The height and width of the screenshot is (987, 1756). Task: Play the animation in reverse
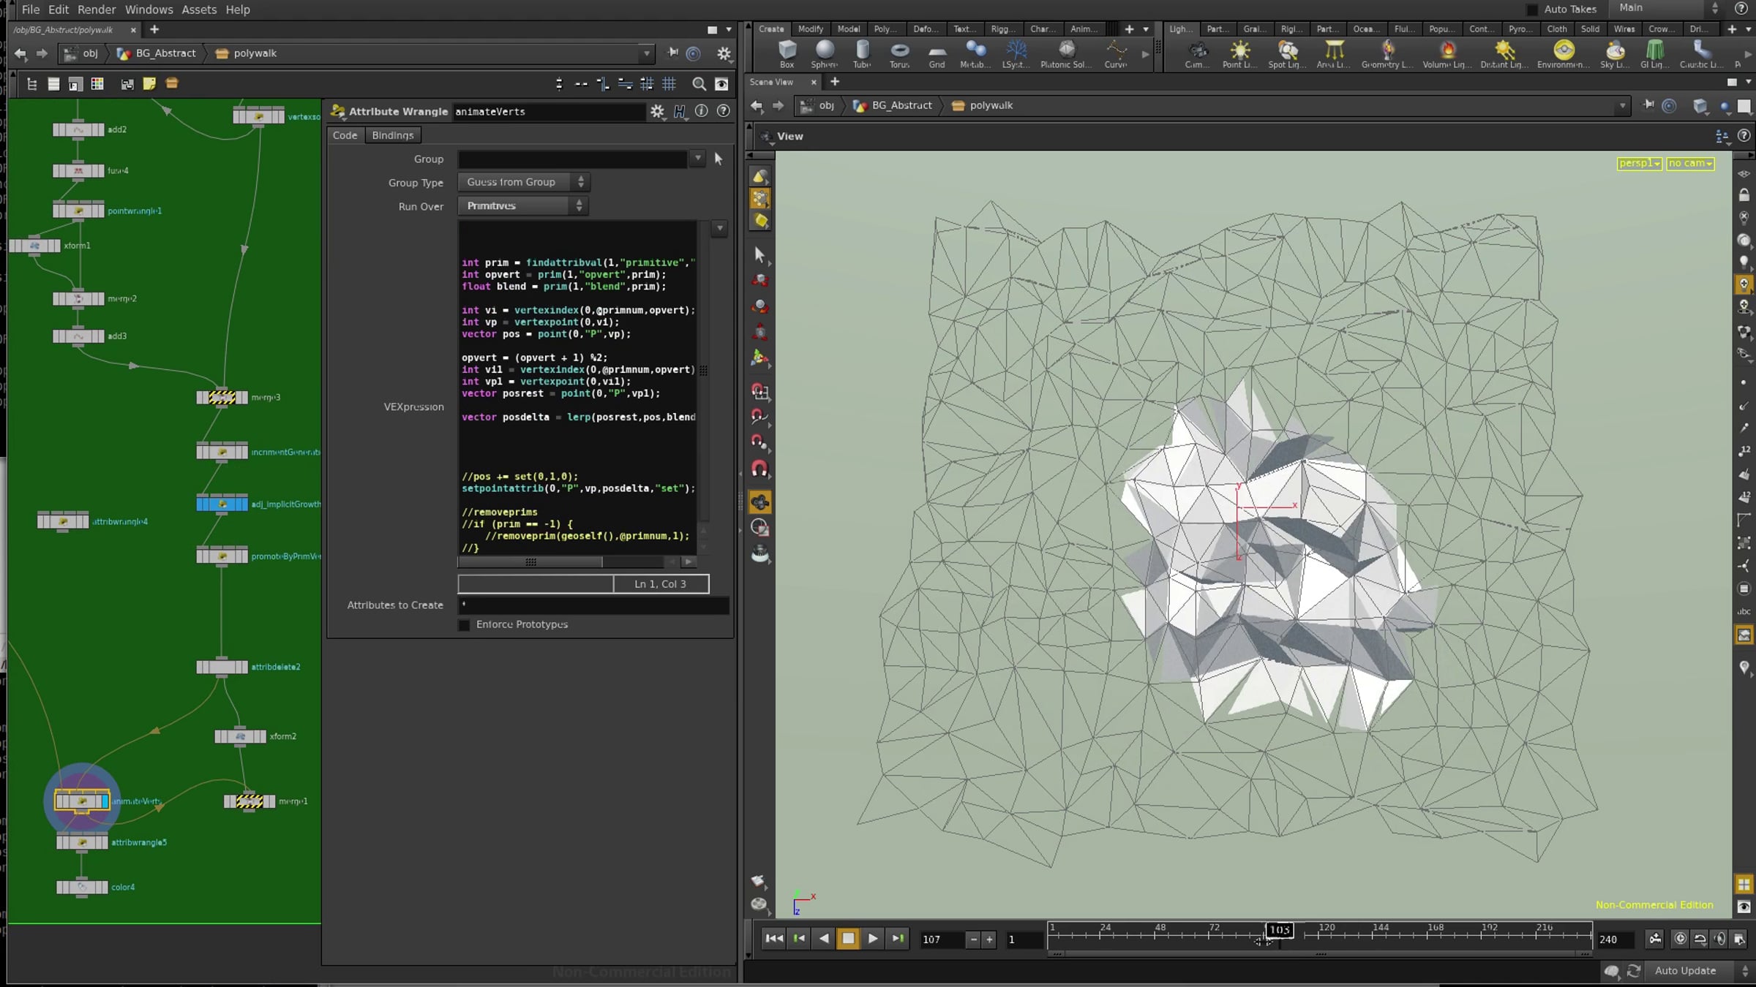coord(824,939)
